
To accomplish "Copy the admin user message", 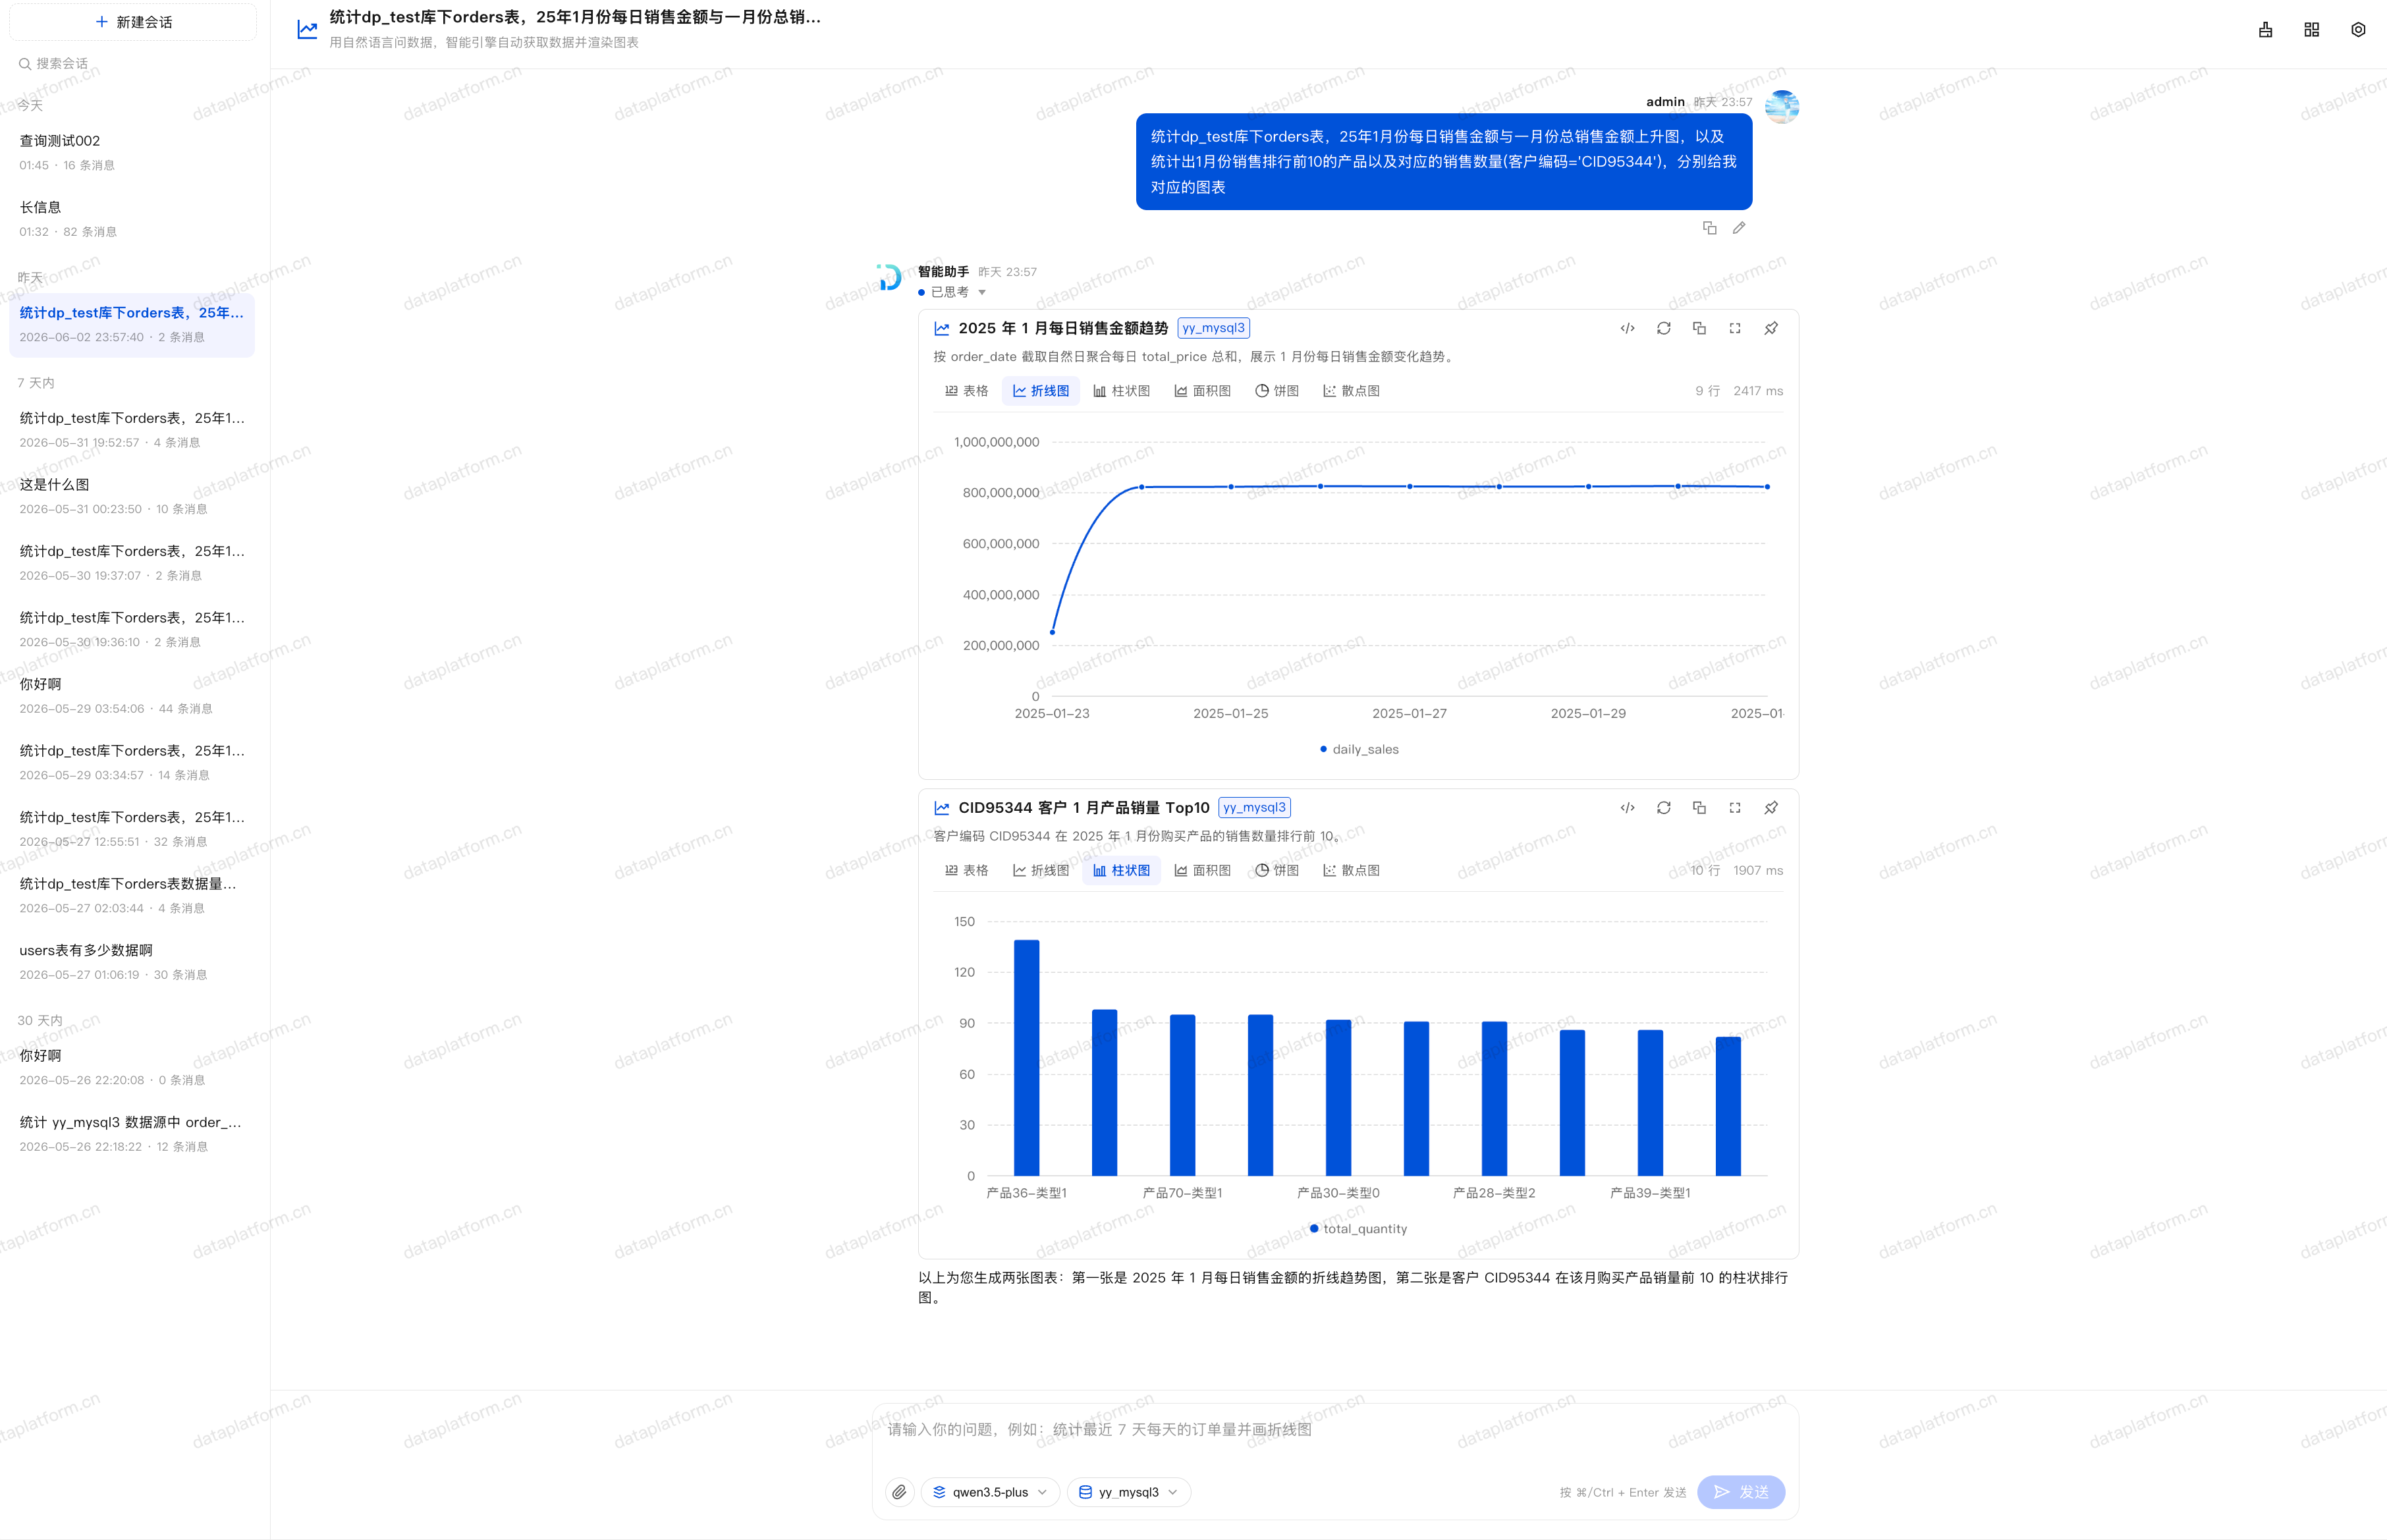I will 1709,228.
